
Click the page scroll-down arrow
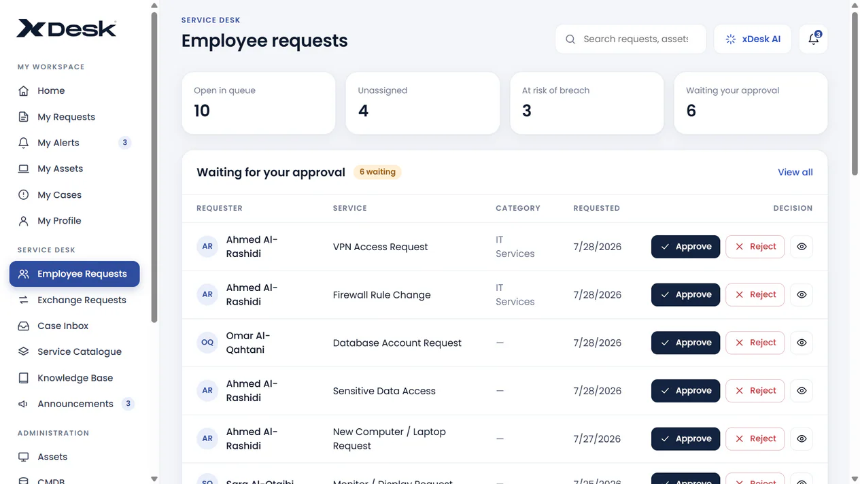[855, 479]
